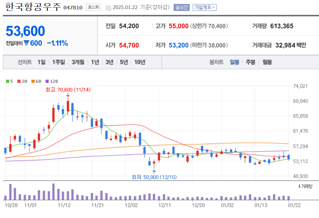This screenshot has height=218, width=319.
Task: Switch to the 일봉 daily candle chart
Action: point(235,62)
